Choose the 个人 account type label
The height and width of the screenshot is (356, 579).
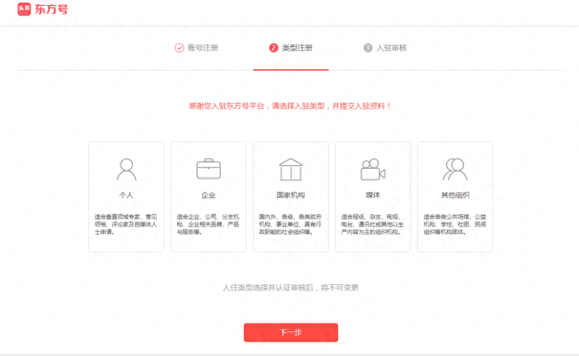click(126, 195)
